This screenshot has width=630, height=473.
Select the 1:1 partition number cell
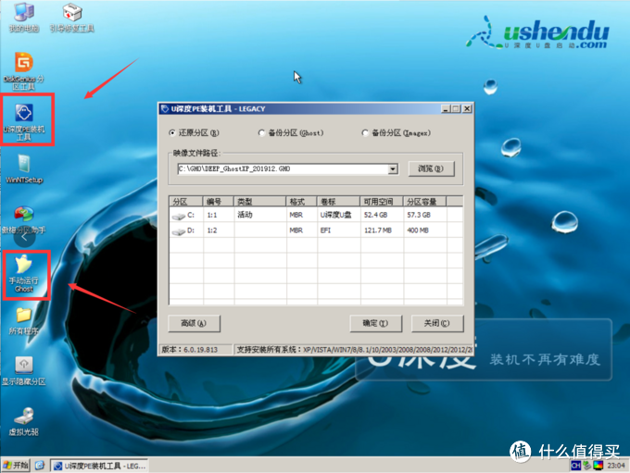212,216
